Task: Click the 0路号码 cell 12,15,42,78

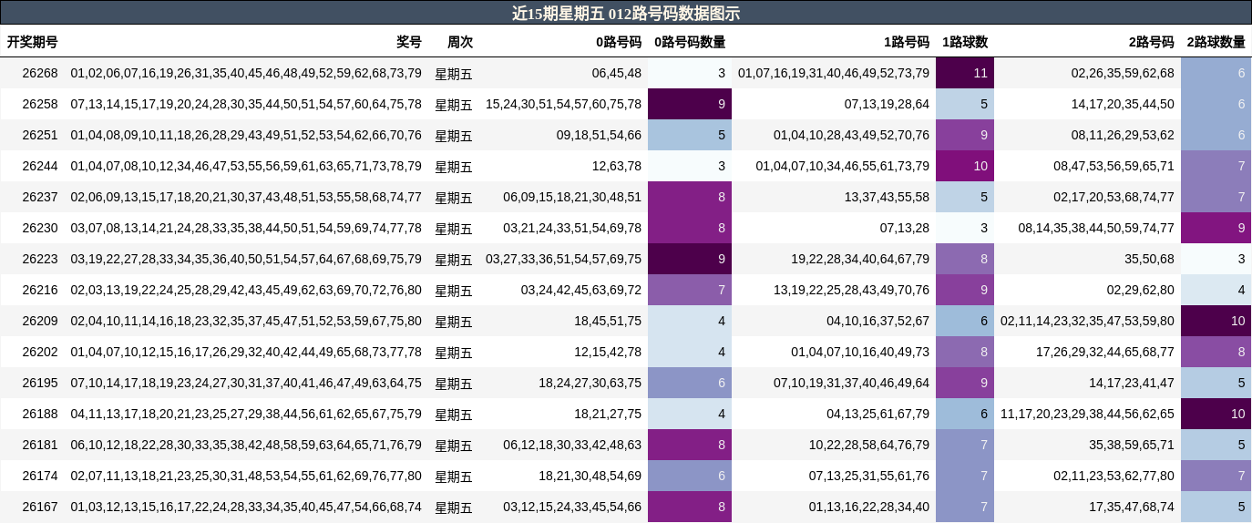Action: click(x=608, y=352)
